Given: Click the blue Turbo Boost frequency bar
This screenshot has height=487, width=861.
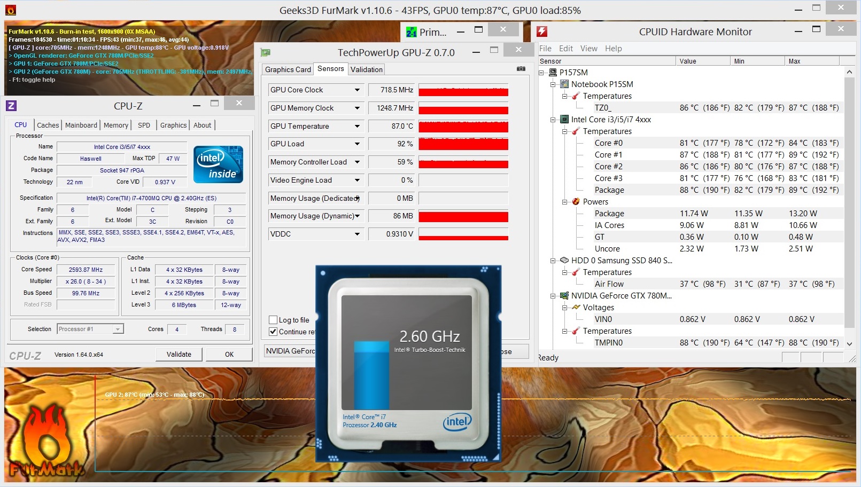Looking at the screenshot, I should (x=372, y=376).
